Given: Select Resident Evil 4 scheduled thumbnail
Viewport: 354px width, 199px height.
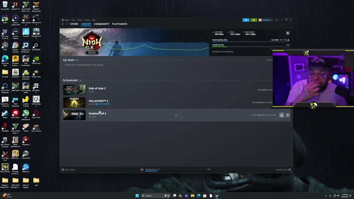Looking at the screenshot, I should [x=74, y=115].
